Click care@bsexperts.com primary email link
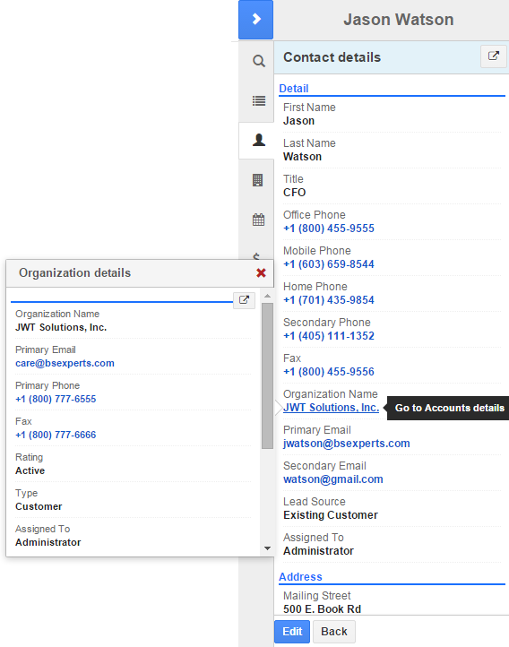 (65, 363)
